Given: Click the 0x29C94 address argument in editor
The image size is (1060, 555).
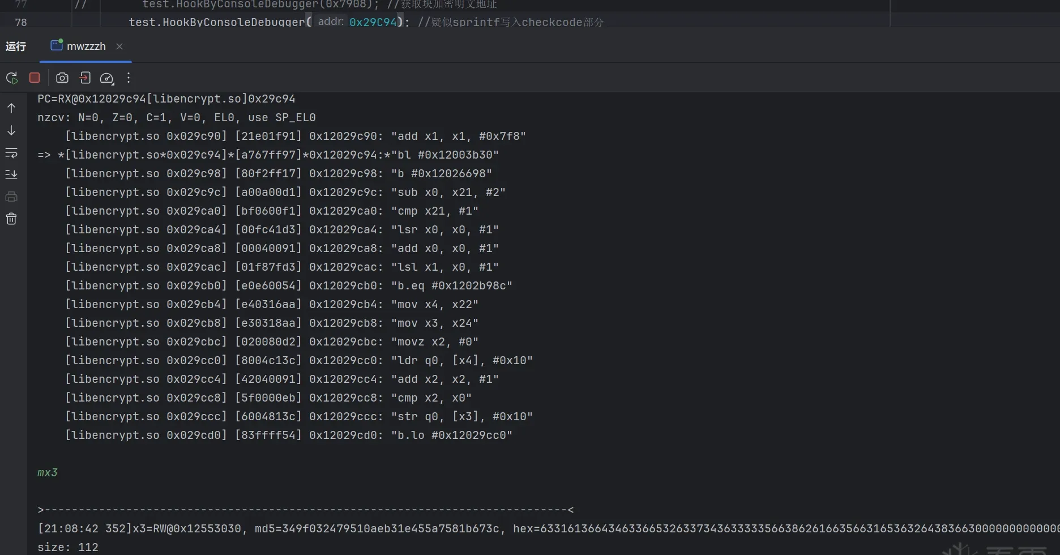Looking at the screenshot, I should (x=373, y=22).
